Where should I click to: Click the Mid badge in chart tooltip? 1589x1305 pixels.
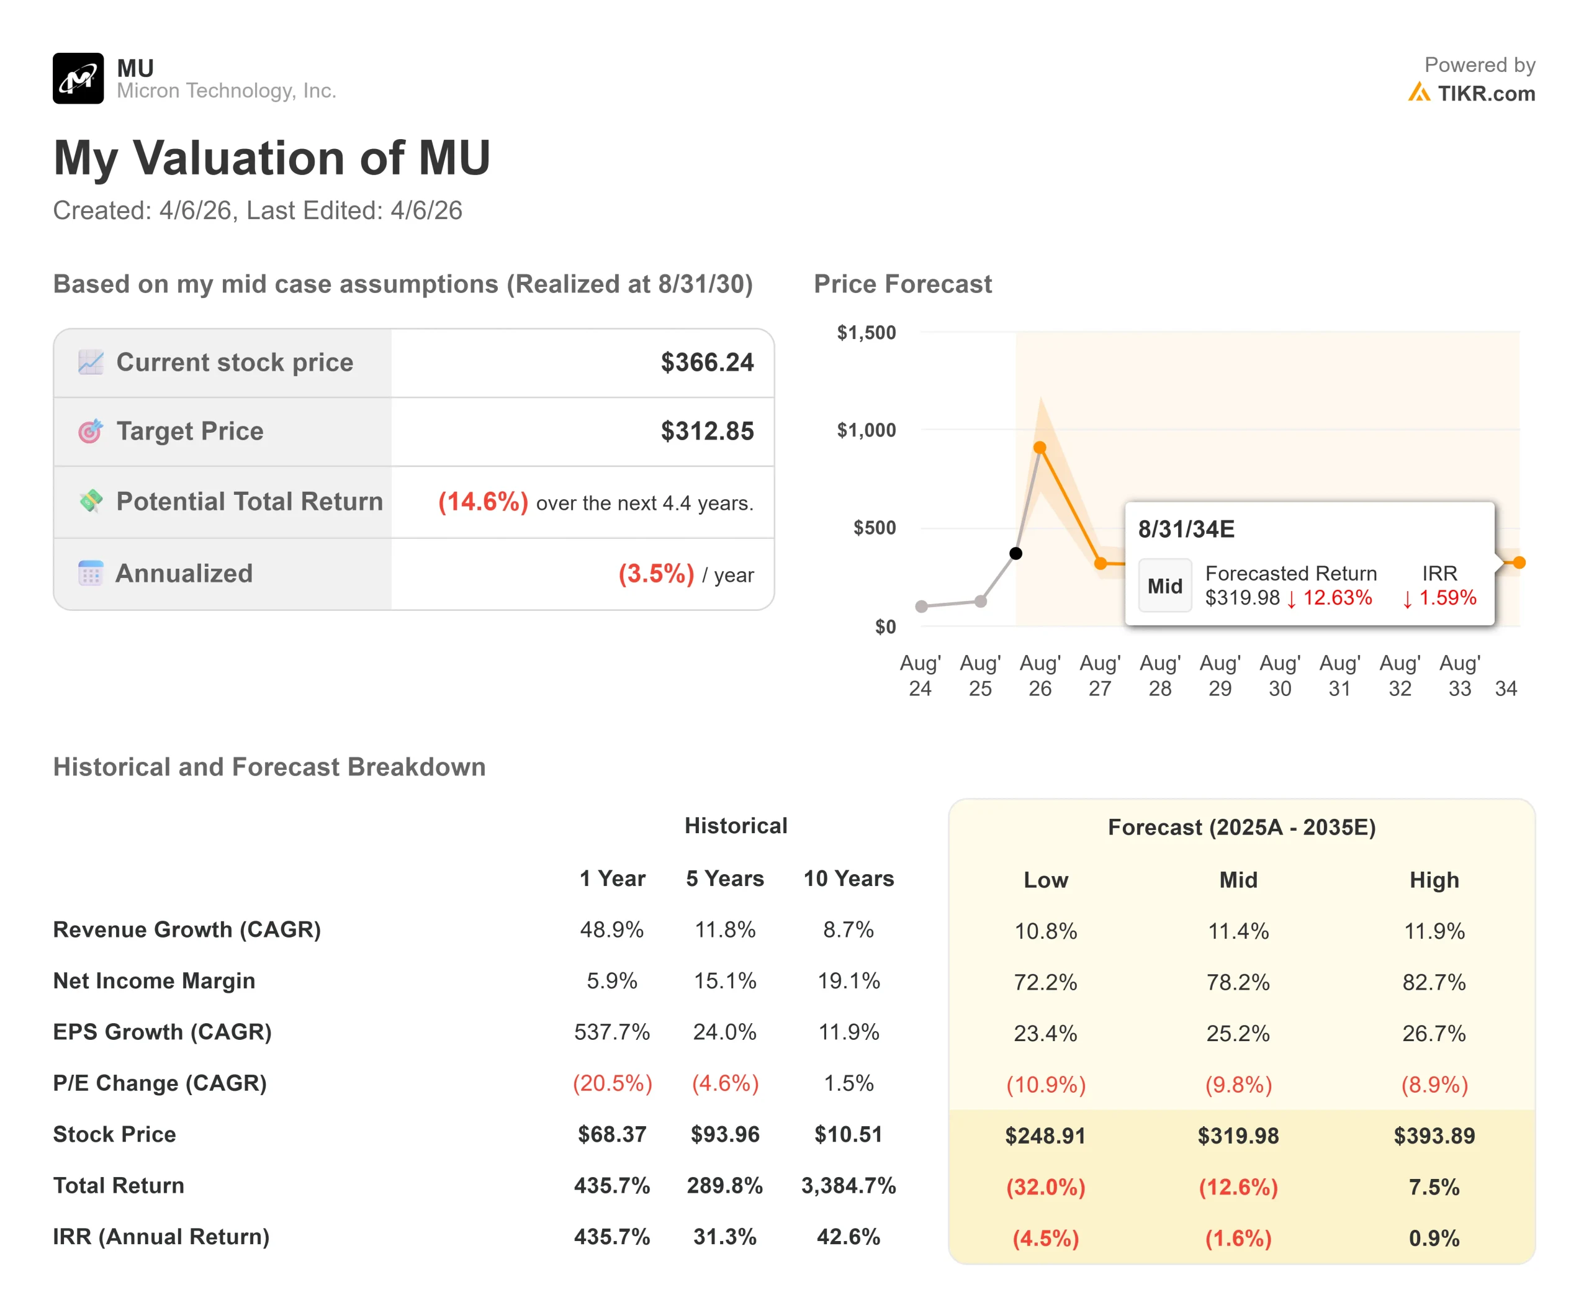coord(1164,585)
